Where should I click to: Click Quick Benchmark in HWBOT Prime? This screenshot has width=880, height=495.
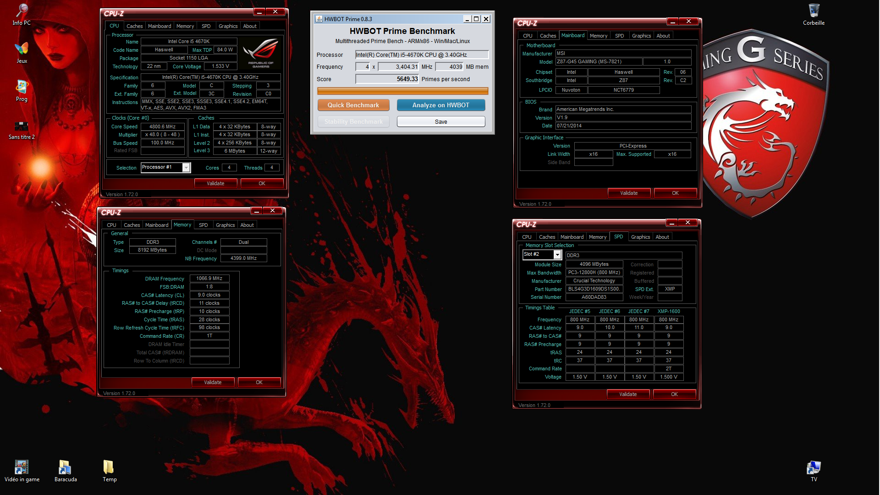pos(353,105)
